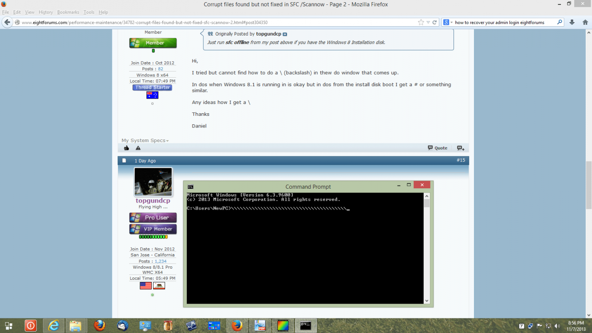Click the United States flag icon
Viewport: 592px width, 333px height.
[146, 285]
